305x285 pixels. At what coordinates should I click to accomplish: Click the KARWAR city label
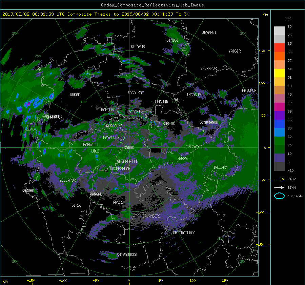(x=28, y=190)
